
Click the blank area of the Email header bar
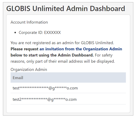(74, 78)
